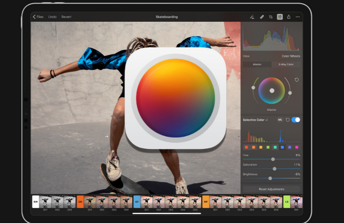
Task: Open the ML auto-enhance wand tool
Action: [x=252, y=17]
